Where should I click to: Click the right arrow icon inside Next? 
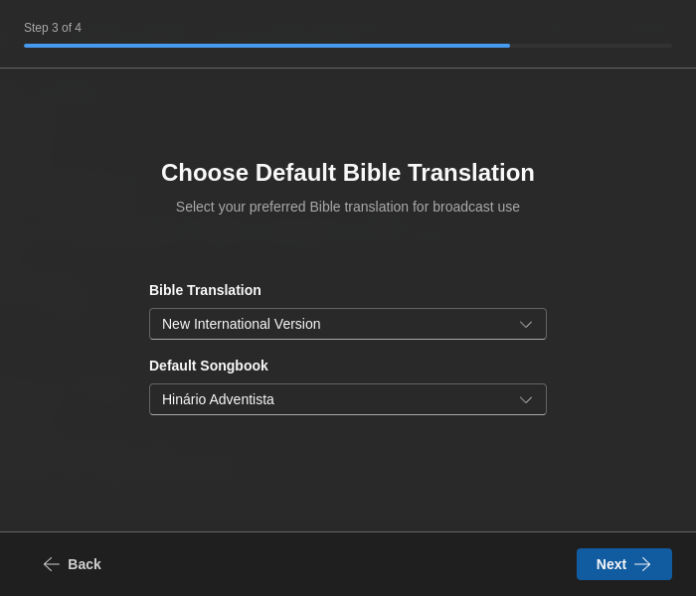pos(642,564)
